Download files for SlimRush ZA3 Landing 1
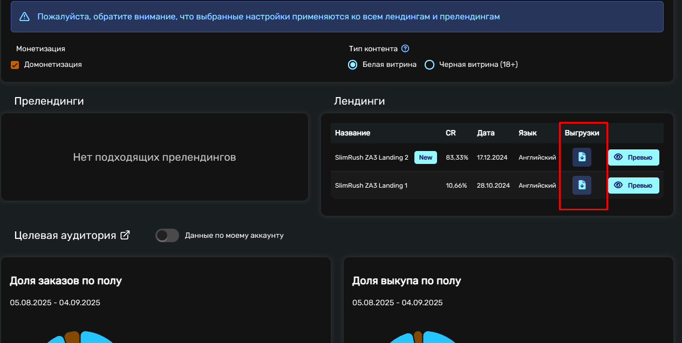Viewport: 682px width, 343px height. pyautogui.click(x=582, y=185)
